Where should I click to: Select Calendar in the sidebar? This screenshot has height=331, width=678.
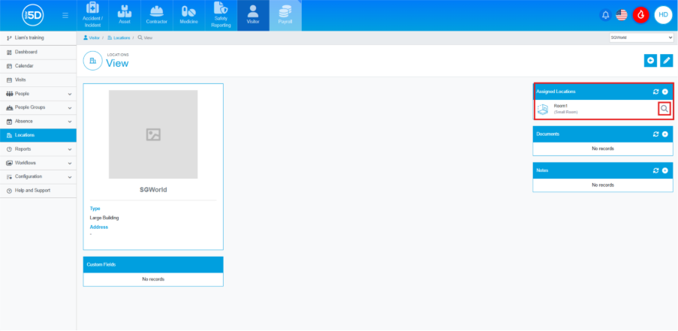(x=25, y=66)
